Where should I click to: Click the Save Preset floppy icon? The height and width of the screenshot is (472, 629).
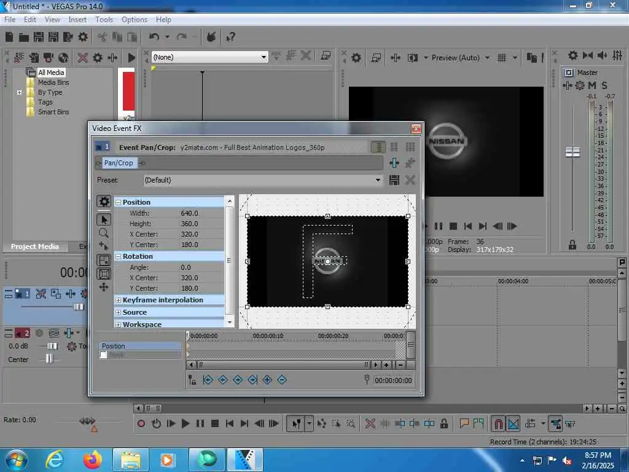tap(394, 180)
